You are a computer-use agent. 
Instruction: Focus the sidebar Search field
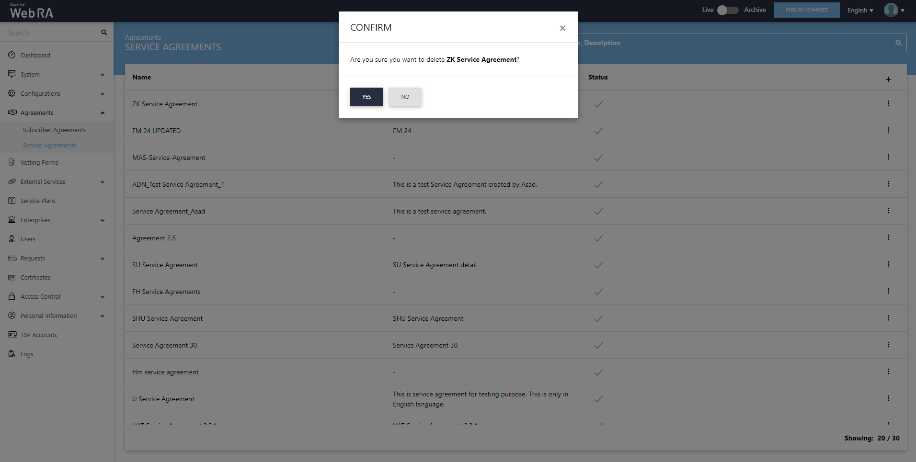point(50,33)
